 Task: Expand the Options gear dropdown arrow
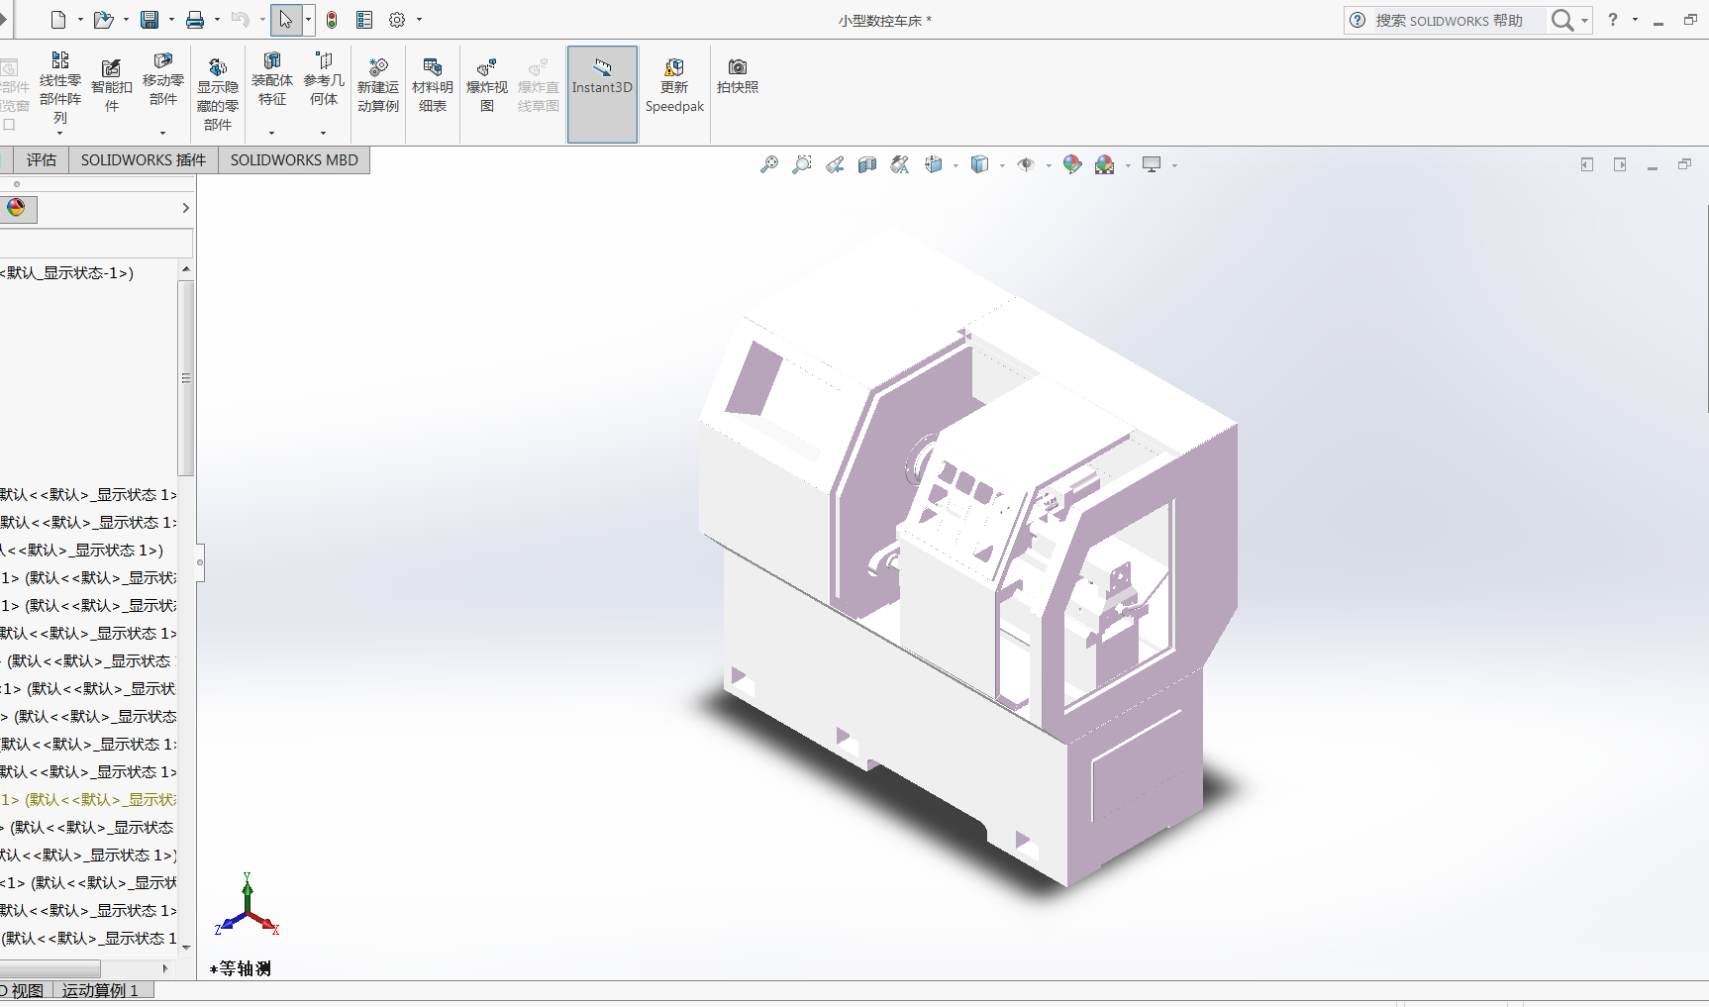click(420, 20)
